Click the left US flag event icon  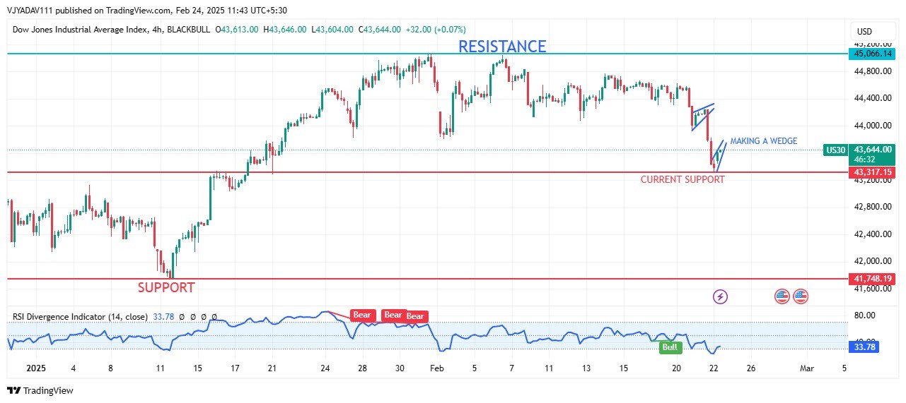click(782, 296)
